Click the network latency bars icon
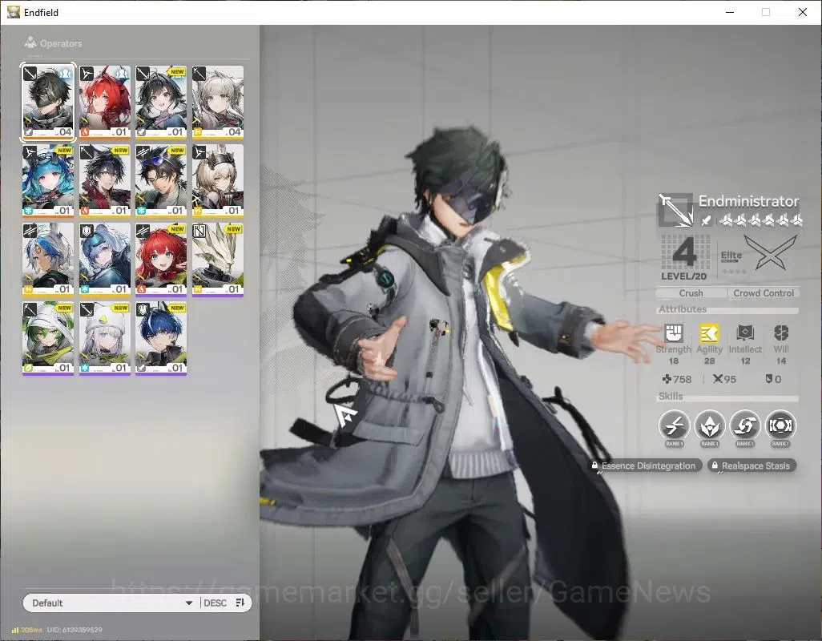Screen dimensions: 822x641 pyautogui.click(x=15, y=630)
